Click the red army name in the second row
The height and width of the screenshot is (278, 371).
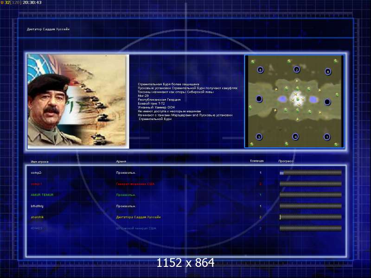point(135,184)
